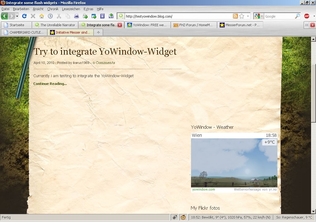316x222 pixels.
Task: Click the Back navigation arrow
Action: 4,16
